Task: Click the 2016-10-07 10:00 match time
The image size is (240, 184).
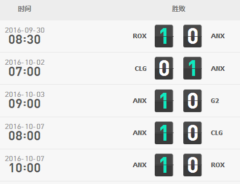Action: coord(25,164)
